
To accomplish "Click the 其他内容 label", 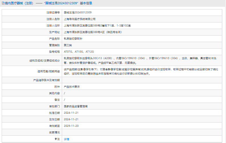I will tap(54, 93).
